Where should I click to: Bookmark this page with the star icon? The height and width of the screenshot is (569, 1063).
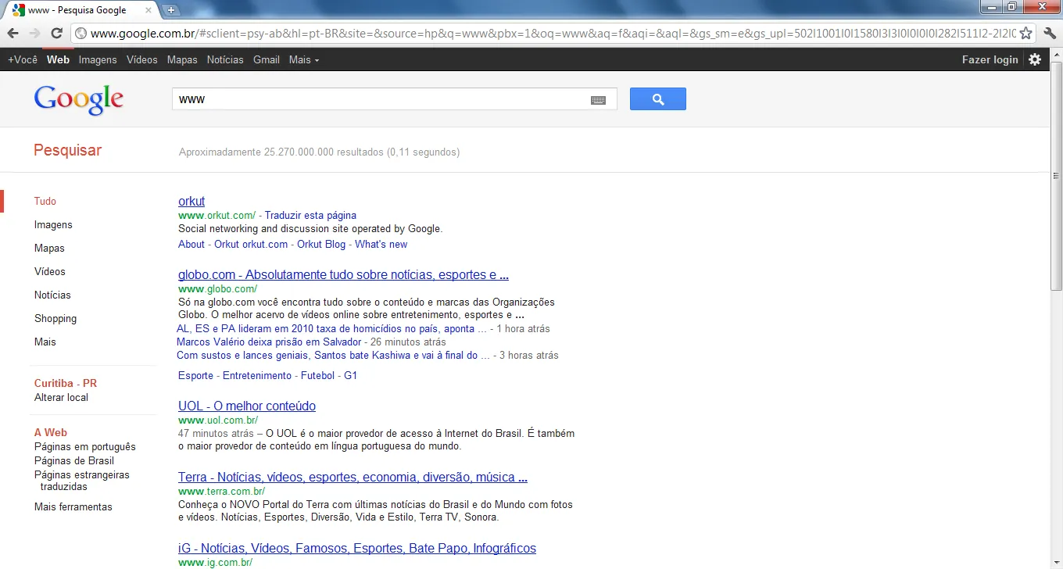(x=1026, y=34)
